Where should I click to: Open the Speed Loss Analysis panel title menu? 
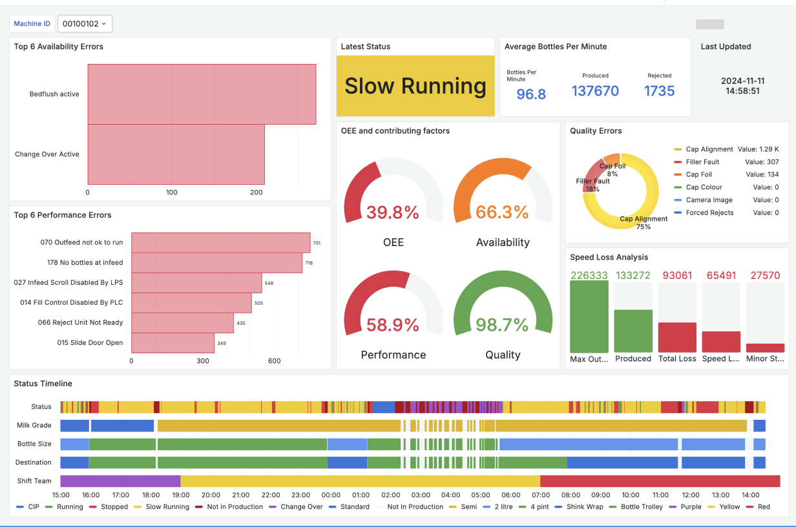coord(609,257)
